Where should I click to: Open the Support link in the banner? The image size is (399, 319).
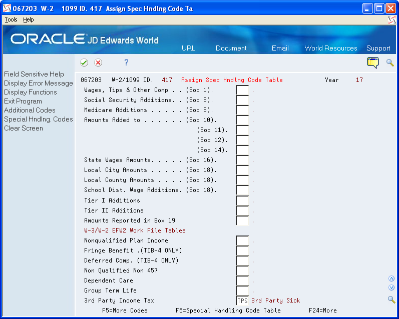(378, 48)
